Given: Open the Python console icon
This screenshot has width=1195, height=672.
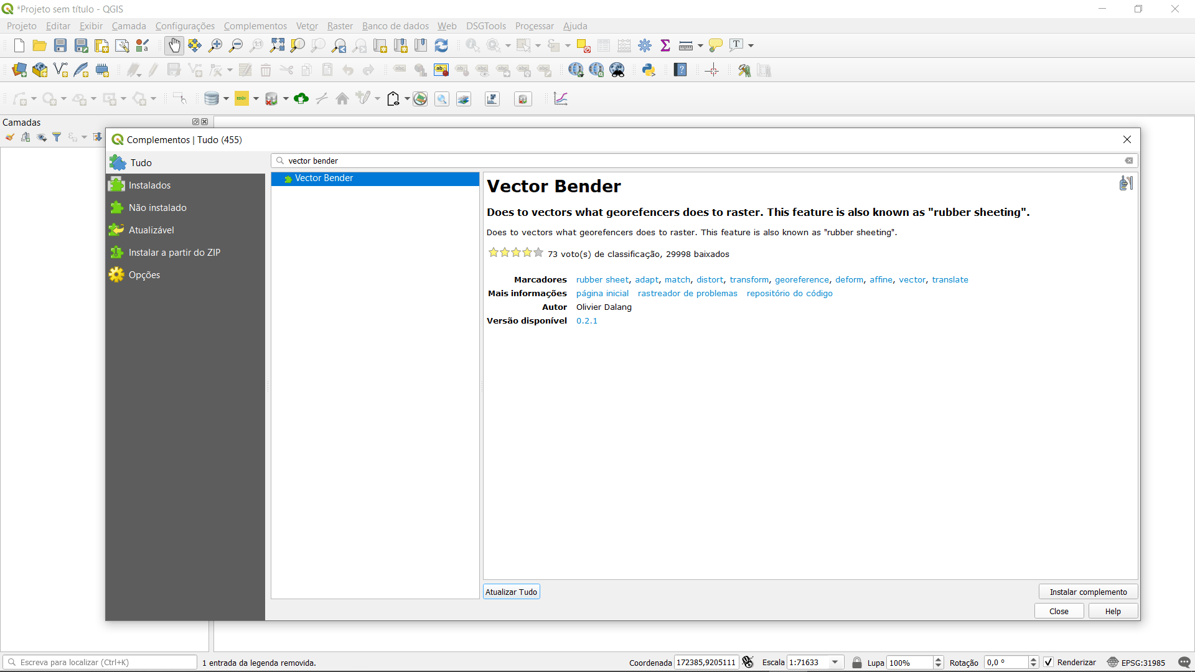Looking at the screenshot, I should coord(649,70).
